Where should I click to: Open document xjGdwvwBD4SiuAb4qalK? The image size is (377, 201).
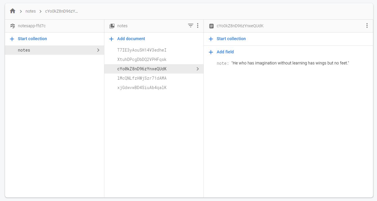pos(142,88)
